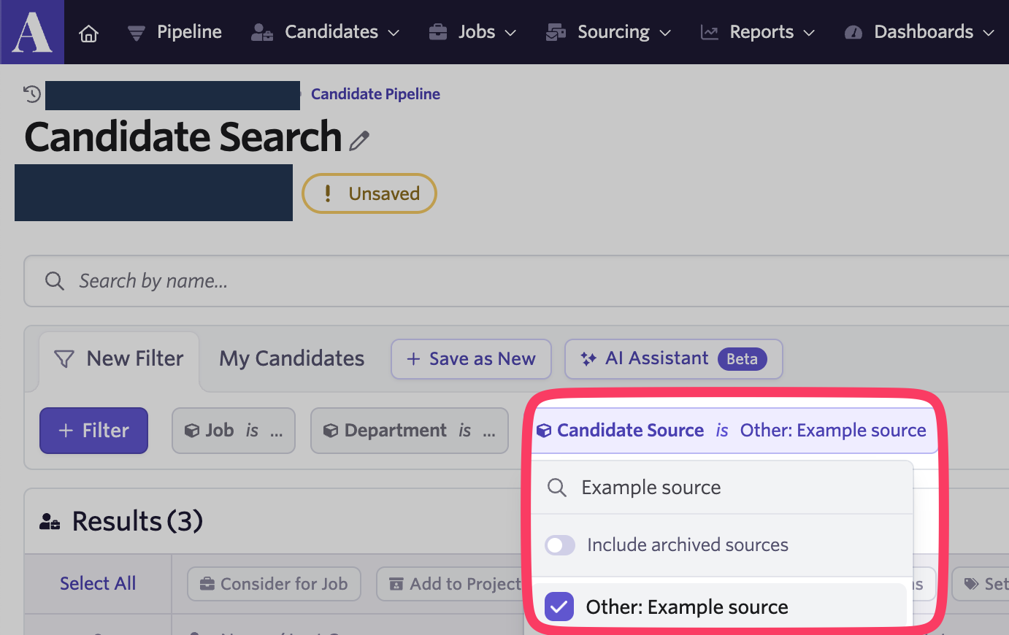Open the Candidate Pipeline breadcrumb link

[375, 94]
